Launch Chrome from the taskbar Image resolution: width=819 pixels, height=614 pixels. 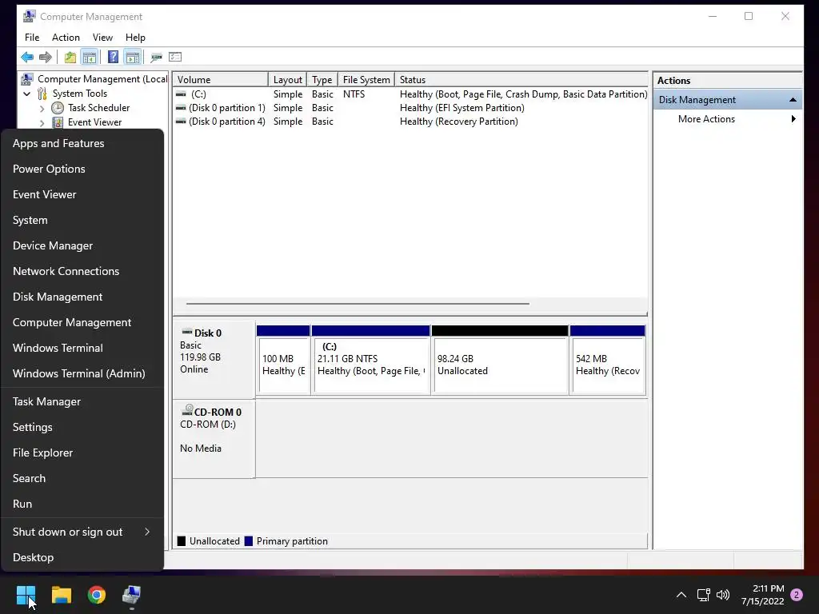point(97,595)
